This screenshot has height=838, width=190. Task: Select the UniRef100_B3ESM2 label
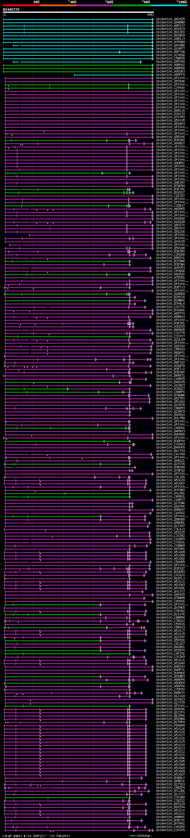pyautogui.click(x=170, y=140)
